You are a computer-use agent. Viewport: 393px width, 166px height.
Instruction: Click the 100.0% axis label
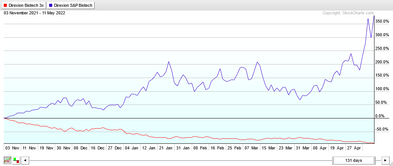[x=382, y=89]
